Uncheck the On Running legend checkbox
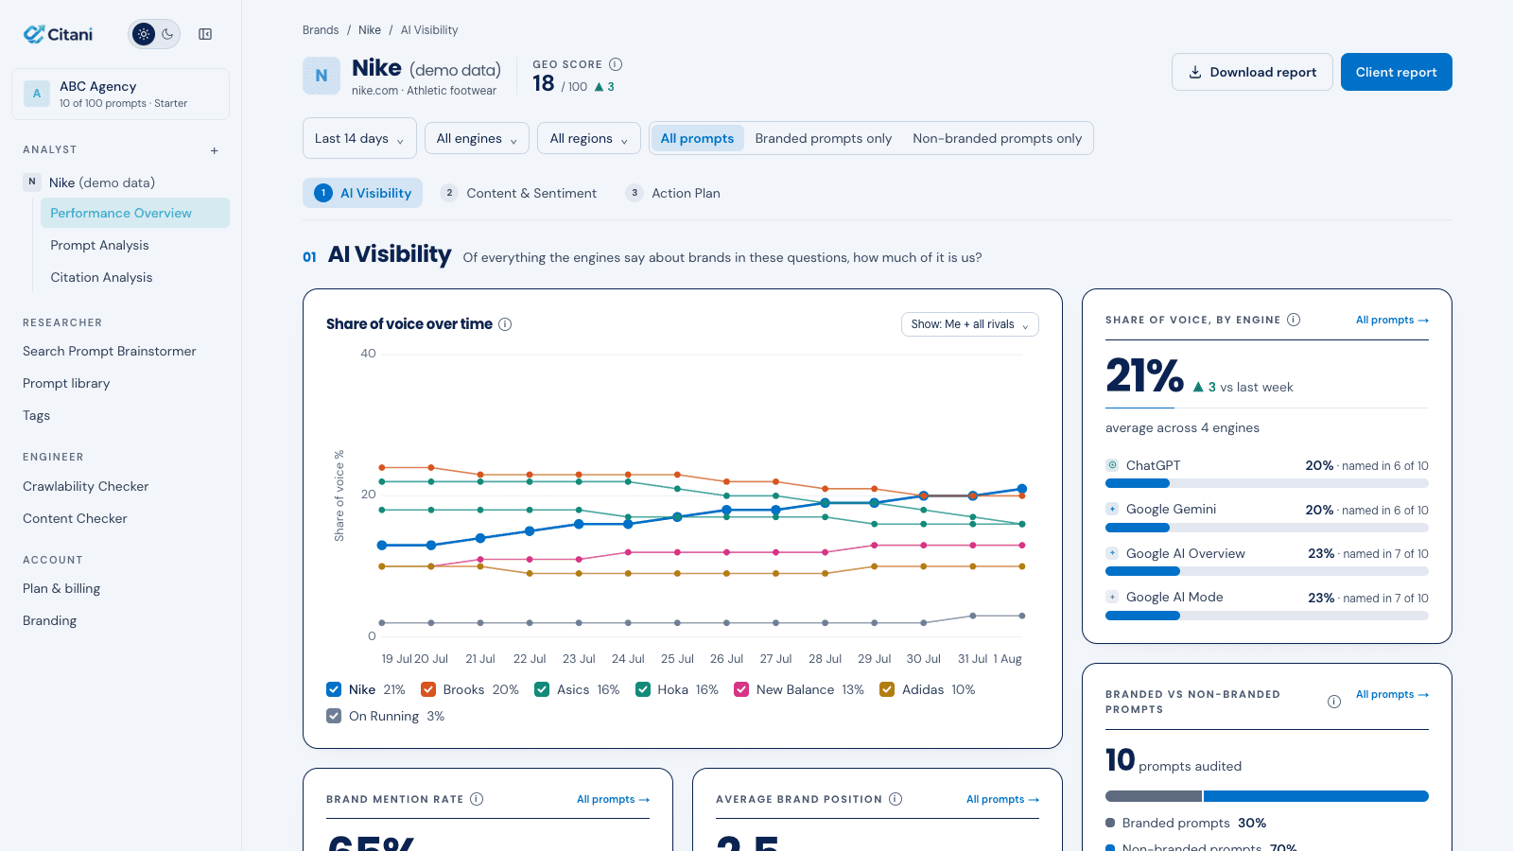Screen dimensions: 1513x851 click(334, 716)
